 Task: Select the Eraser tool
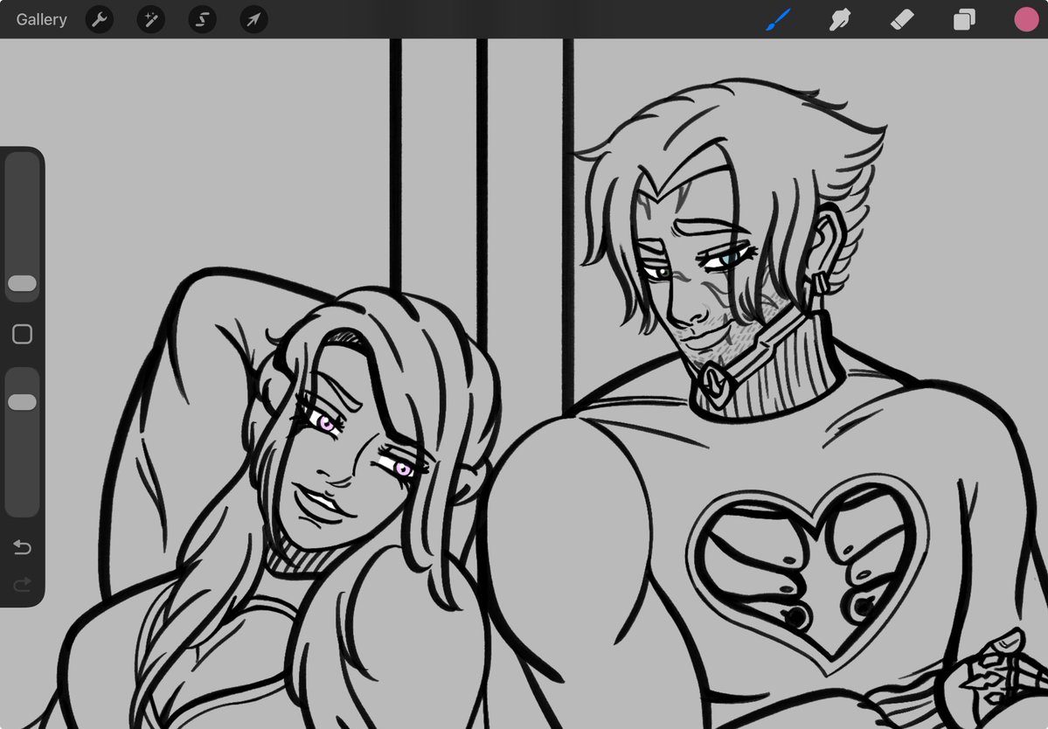pyautogui.click(x=902, y=19)
